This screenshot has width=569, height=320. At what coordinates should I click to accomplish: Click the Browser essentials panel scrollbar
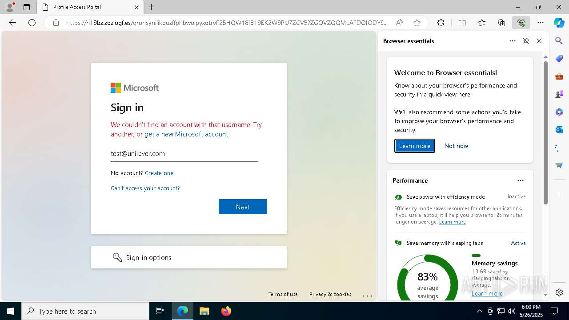click(x=545, y=132)
